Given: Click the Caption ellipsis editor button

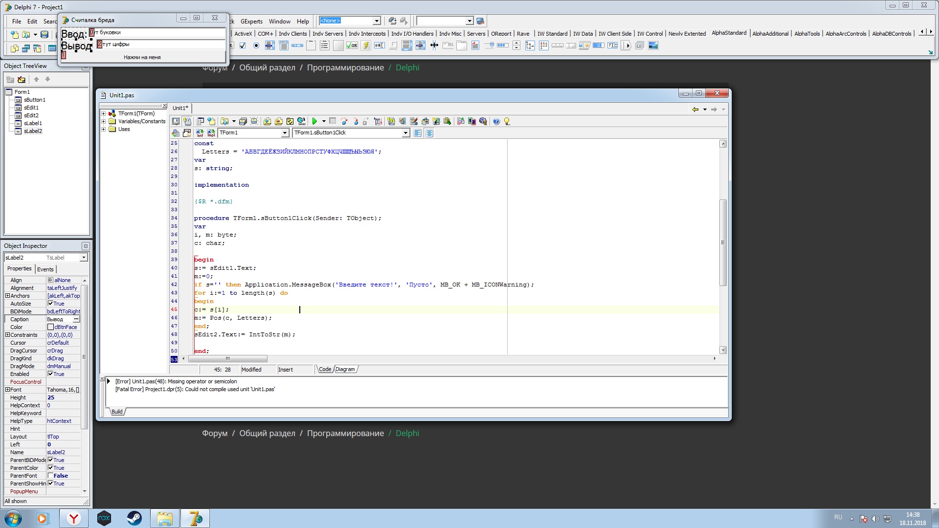Looking at the screenshot, I should tap(76, 319).
